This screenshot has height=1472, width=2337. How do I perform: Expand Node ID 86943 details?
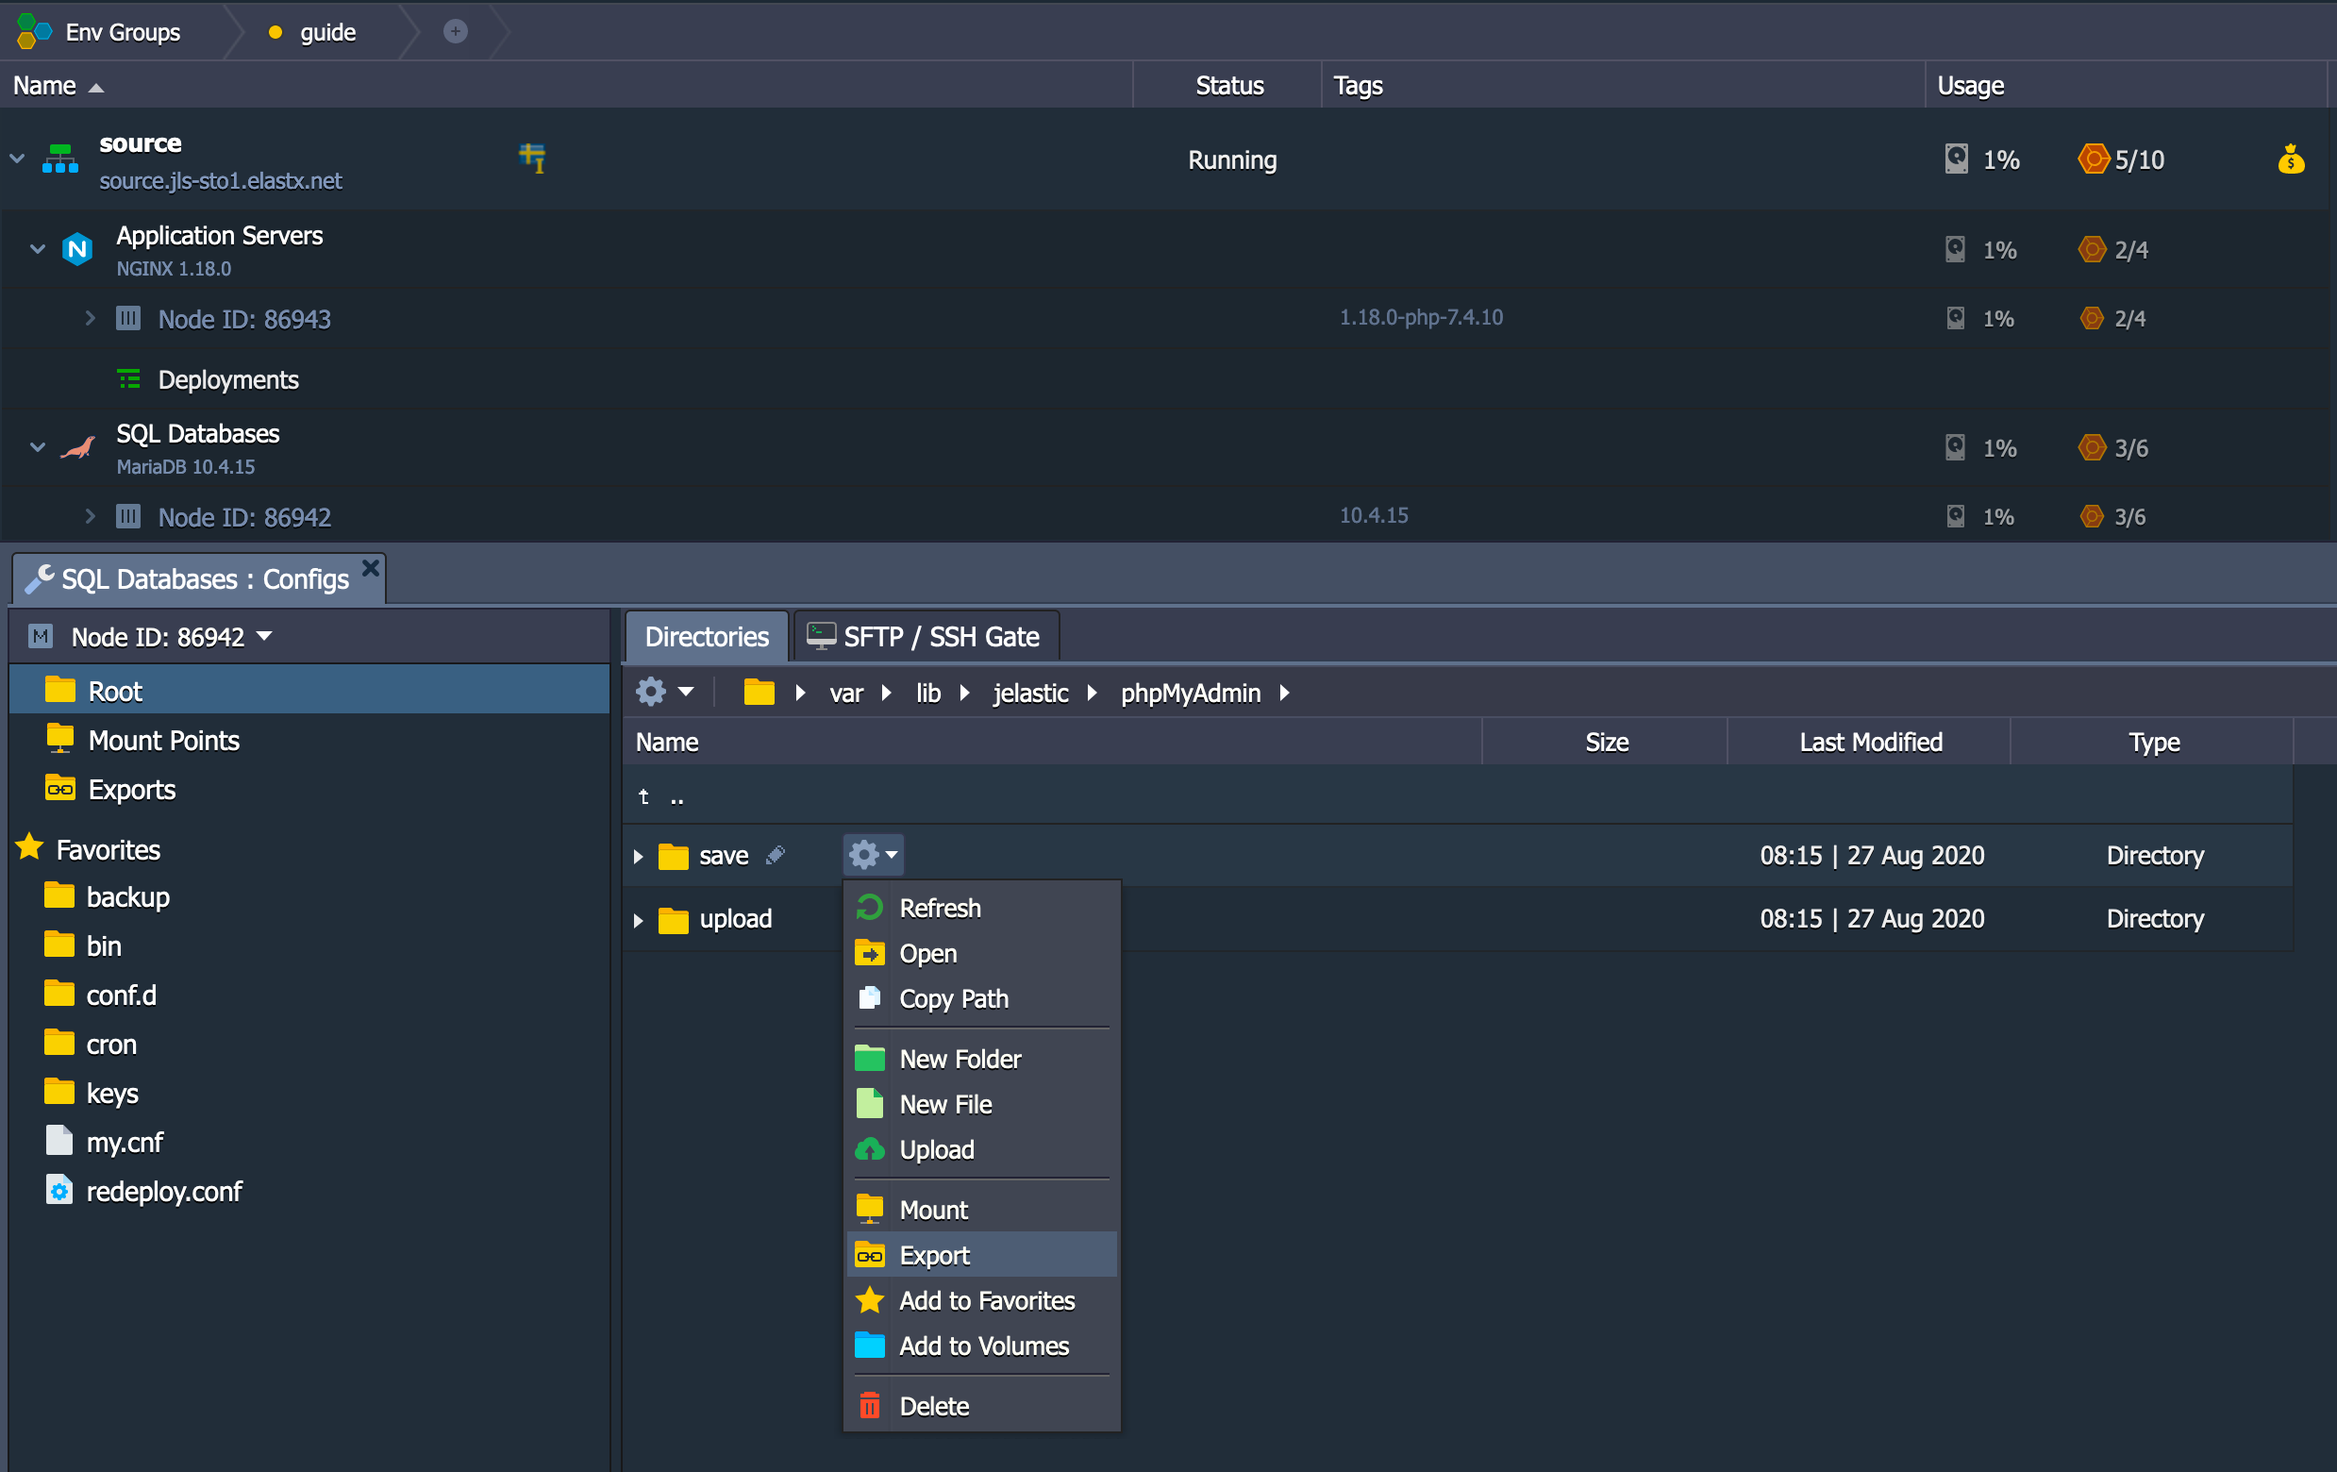pyautogui.click(x=91, y=318)
